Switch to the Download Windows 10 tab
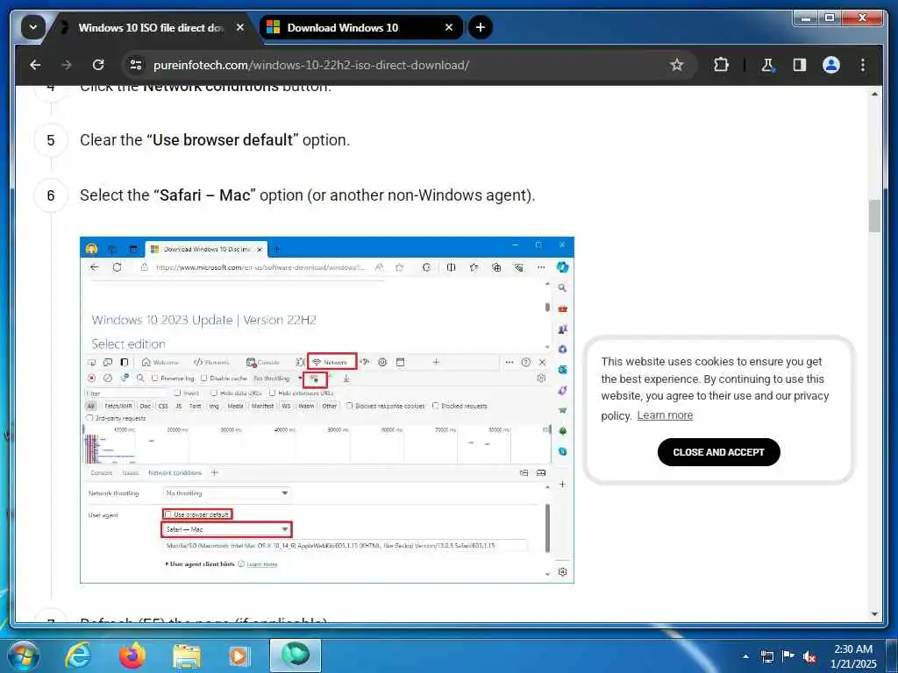 point(342,27)
